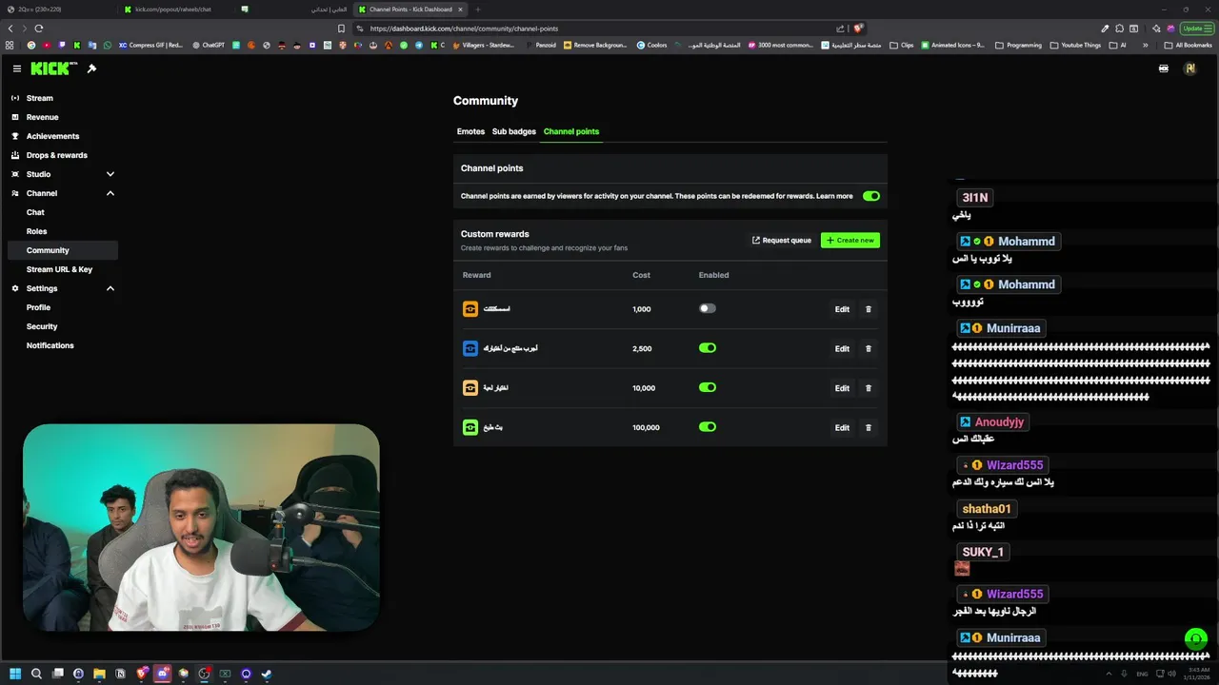Collapse the Settings section chevron
Image resolution: width=1219 pixels, height=685 pixels.
[110, 288]
